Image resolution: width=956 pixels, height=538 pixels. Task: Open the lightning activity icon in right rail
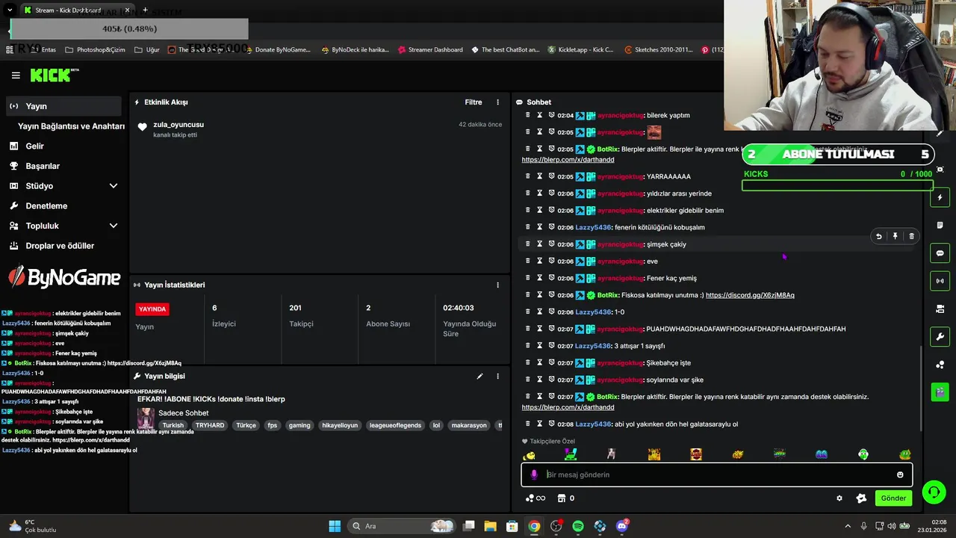coord(940,198)
